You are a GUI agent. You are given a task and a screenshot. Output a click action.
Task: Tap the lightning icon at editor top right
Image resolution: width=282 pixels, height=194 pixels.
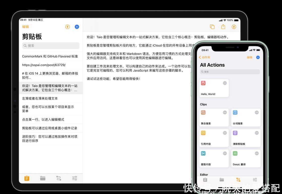234,27
